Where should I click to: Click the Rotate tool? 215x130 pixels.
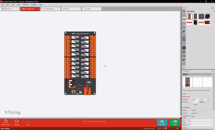click(x=17, y=122)
